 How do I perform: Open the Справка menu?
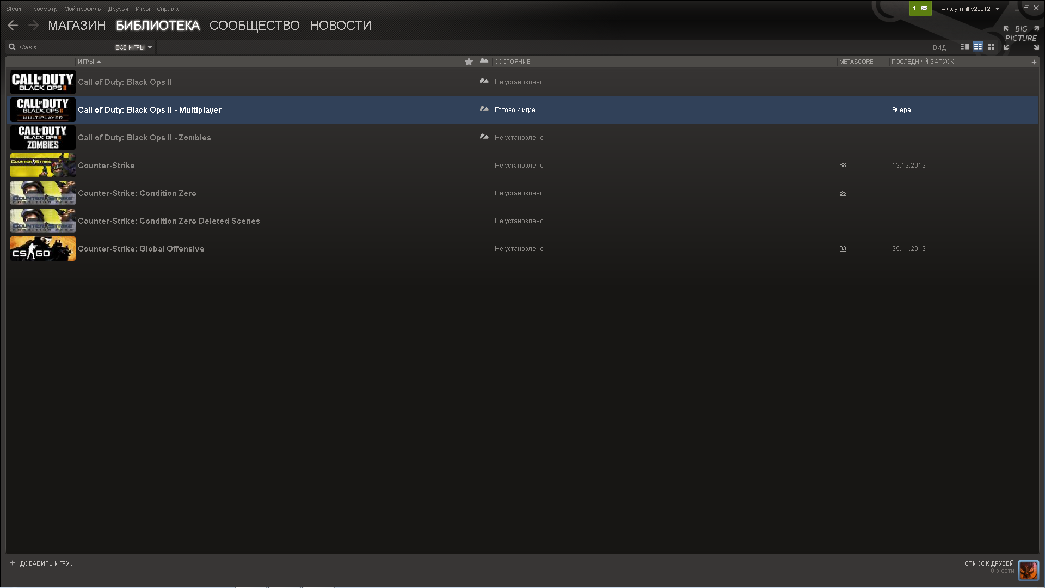click(x=168, y=9)
